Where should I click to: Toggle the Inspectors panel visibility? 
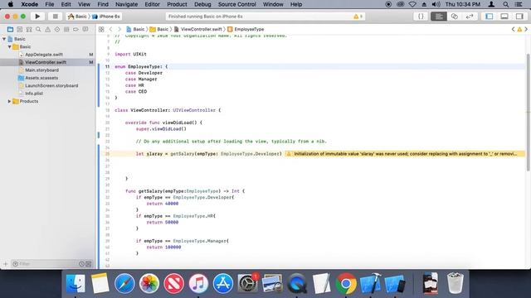[x=519, y=17]
